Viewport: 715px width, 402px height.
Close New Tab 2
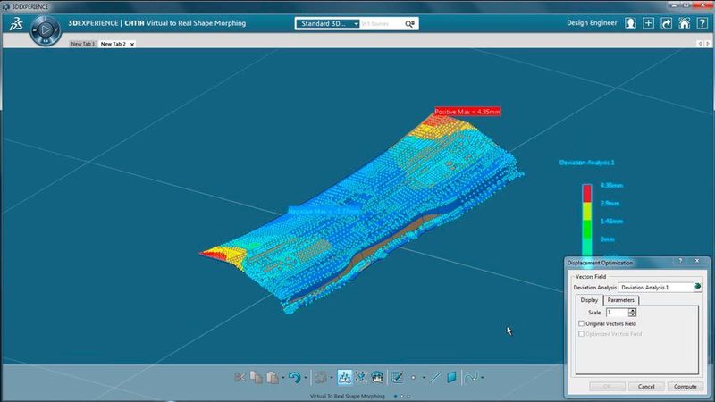coord(132,44)
